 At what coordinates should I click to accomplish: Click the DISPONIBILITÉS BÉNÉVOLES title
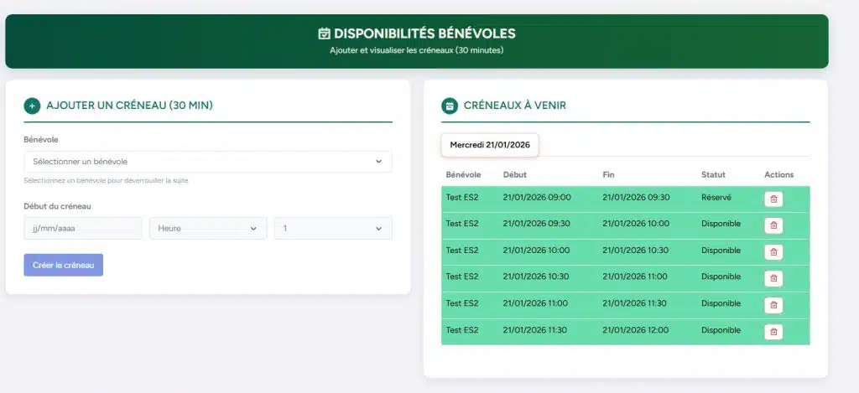(424, 34)
